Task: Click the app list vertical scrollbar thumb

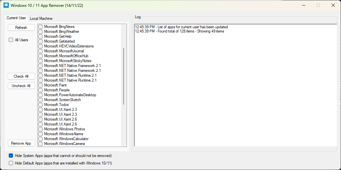Action: click(x=124, y=76)
